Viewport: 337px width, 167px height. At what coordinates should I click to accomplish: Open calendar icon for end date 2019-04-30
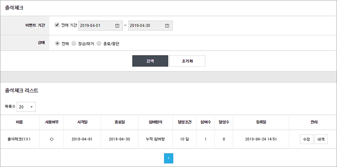pyautogui.click(x=167, y=26)
